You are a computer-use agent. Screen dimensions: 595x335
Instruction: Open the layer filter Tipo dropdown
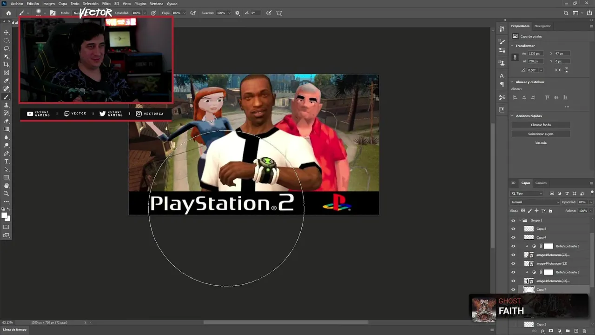pyautogui.click(x=527, y=193)
